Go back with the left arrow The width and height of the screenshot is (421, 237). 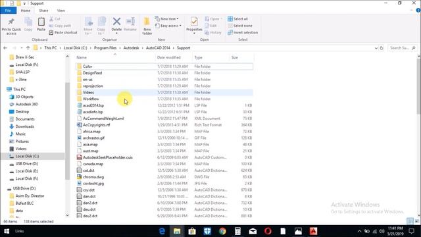[5, 48]
